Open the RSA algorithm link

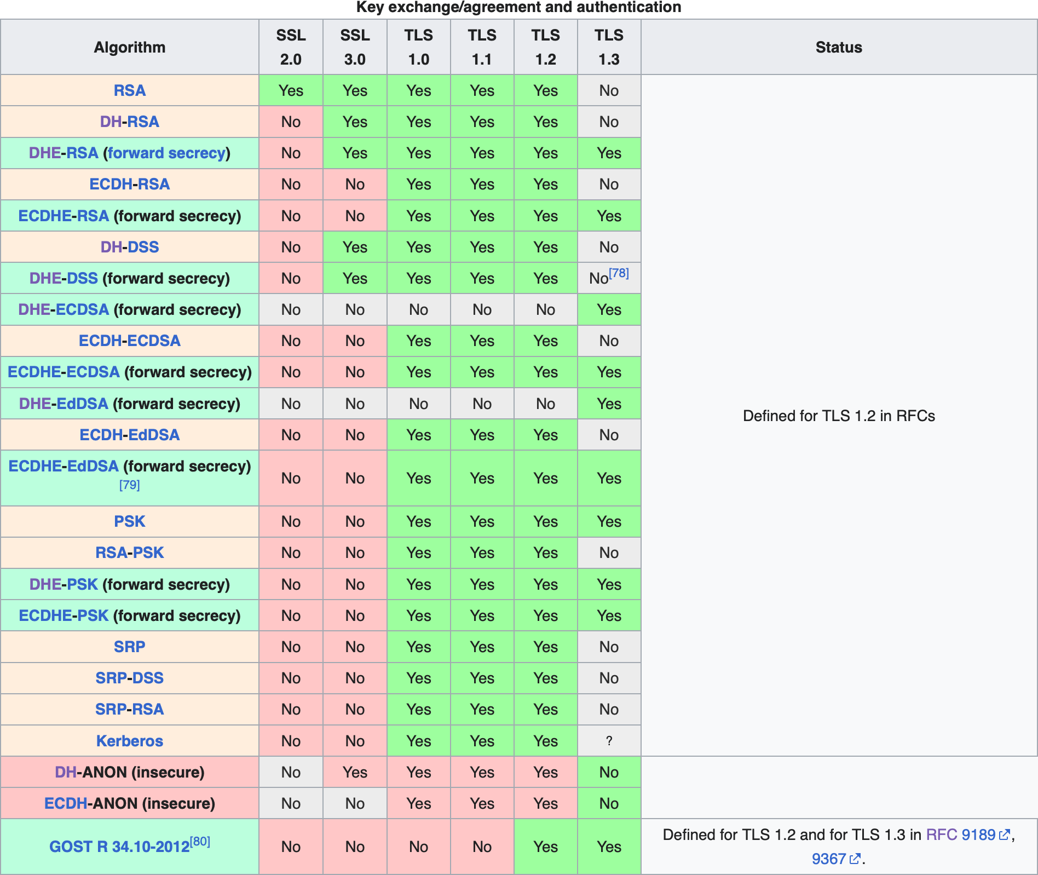(130, 90)
